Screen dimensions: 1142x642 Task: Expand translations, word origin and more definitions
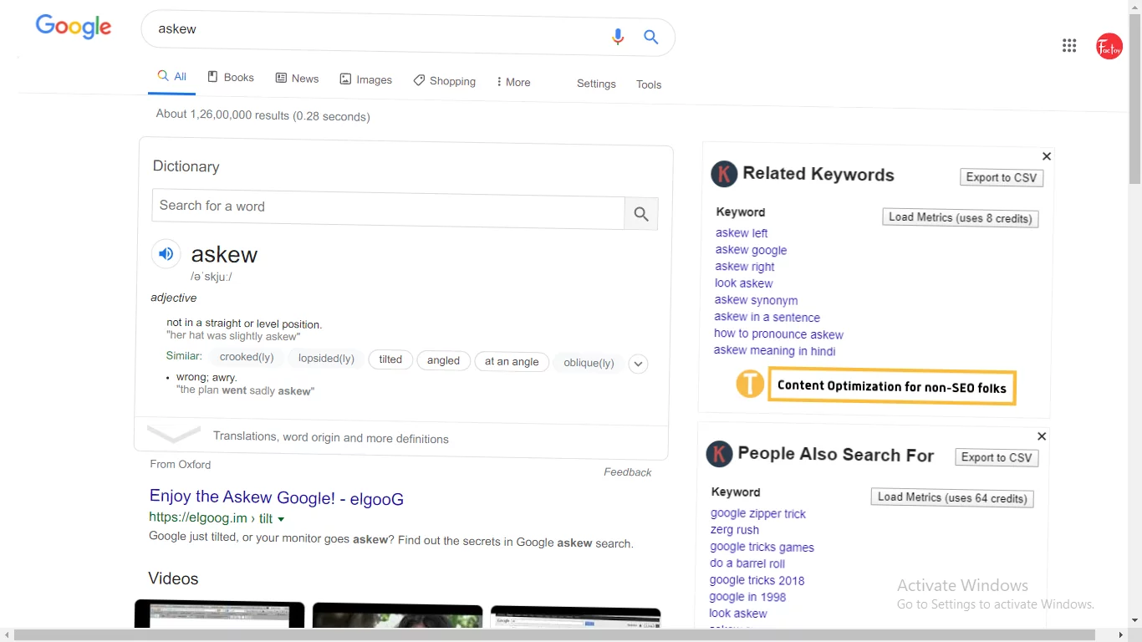pyautogui.click(x=330, y=437)
